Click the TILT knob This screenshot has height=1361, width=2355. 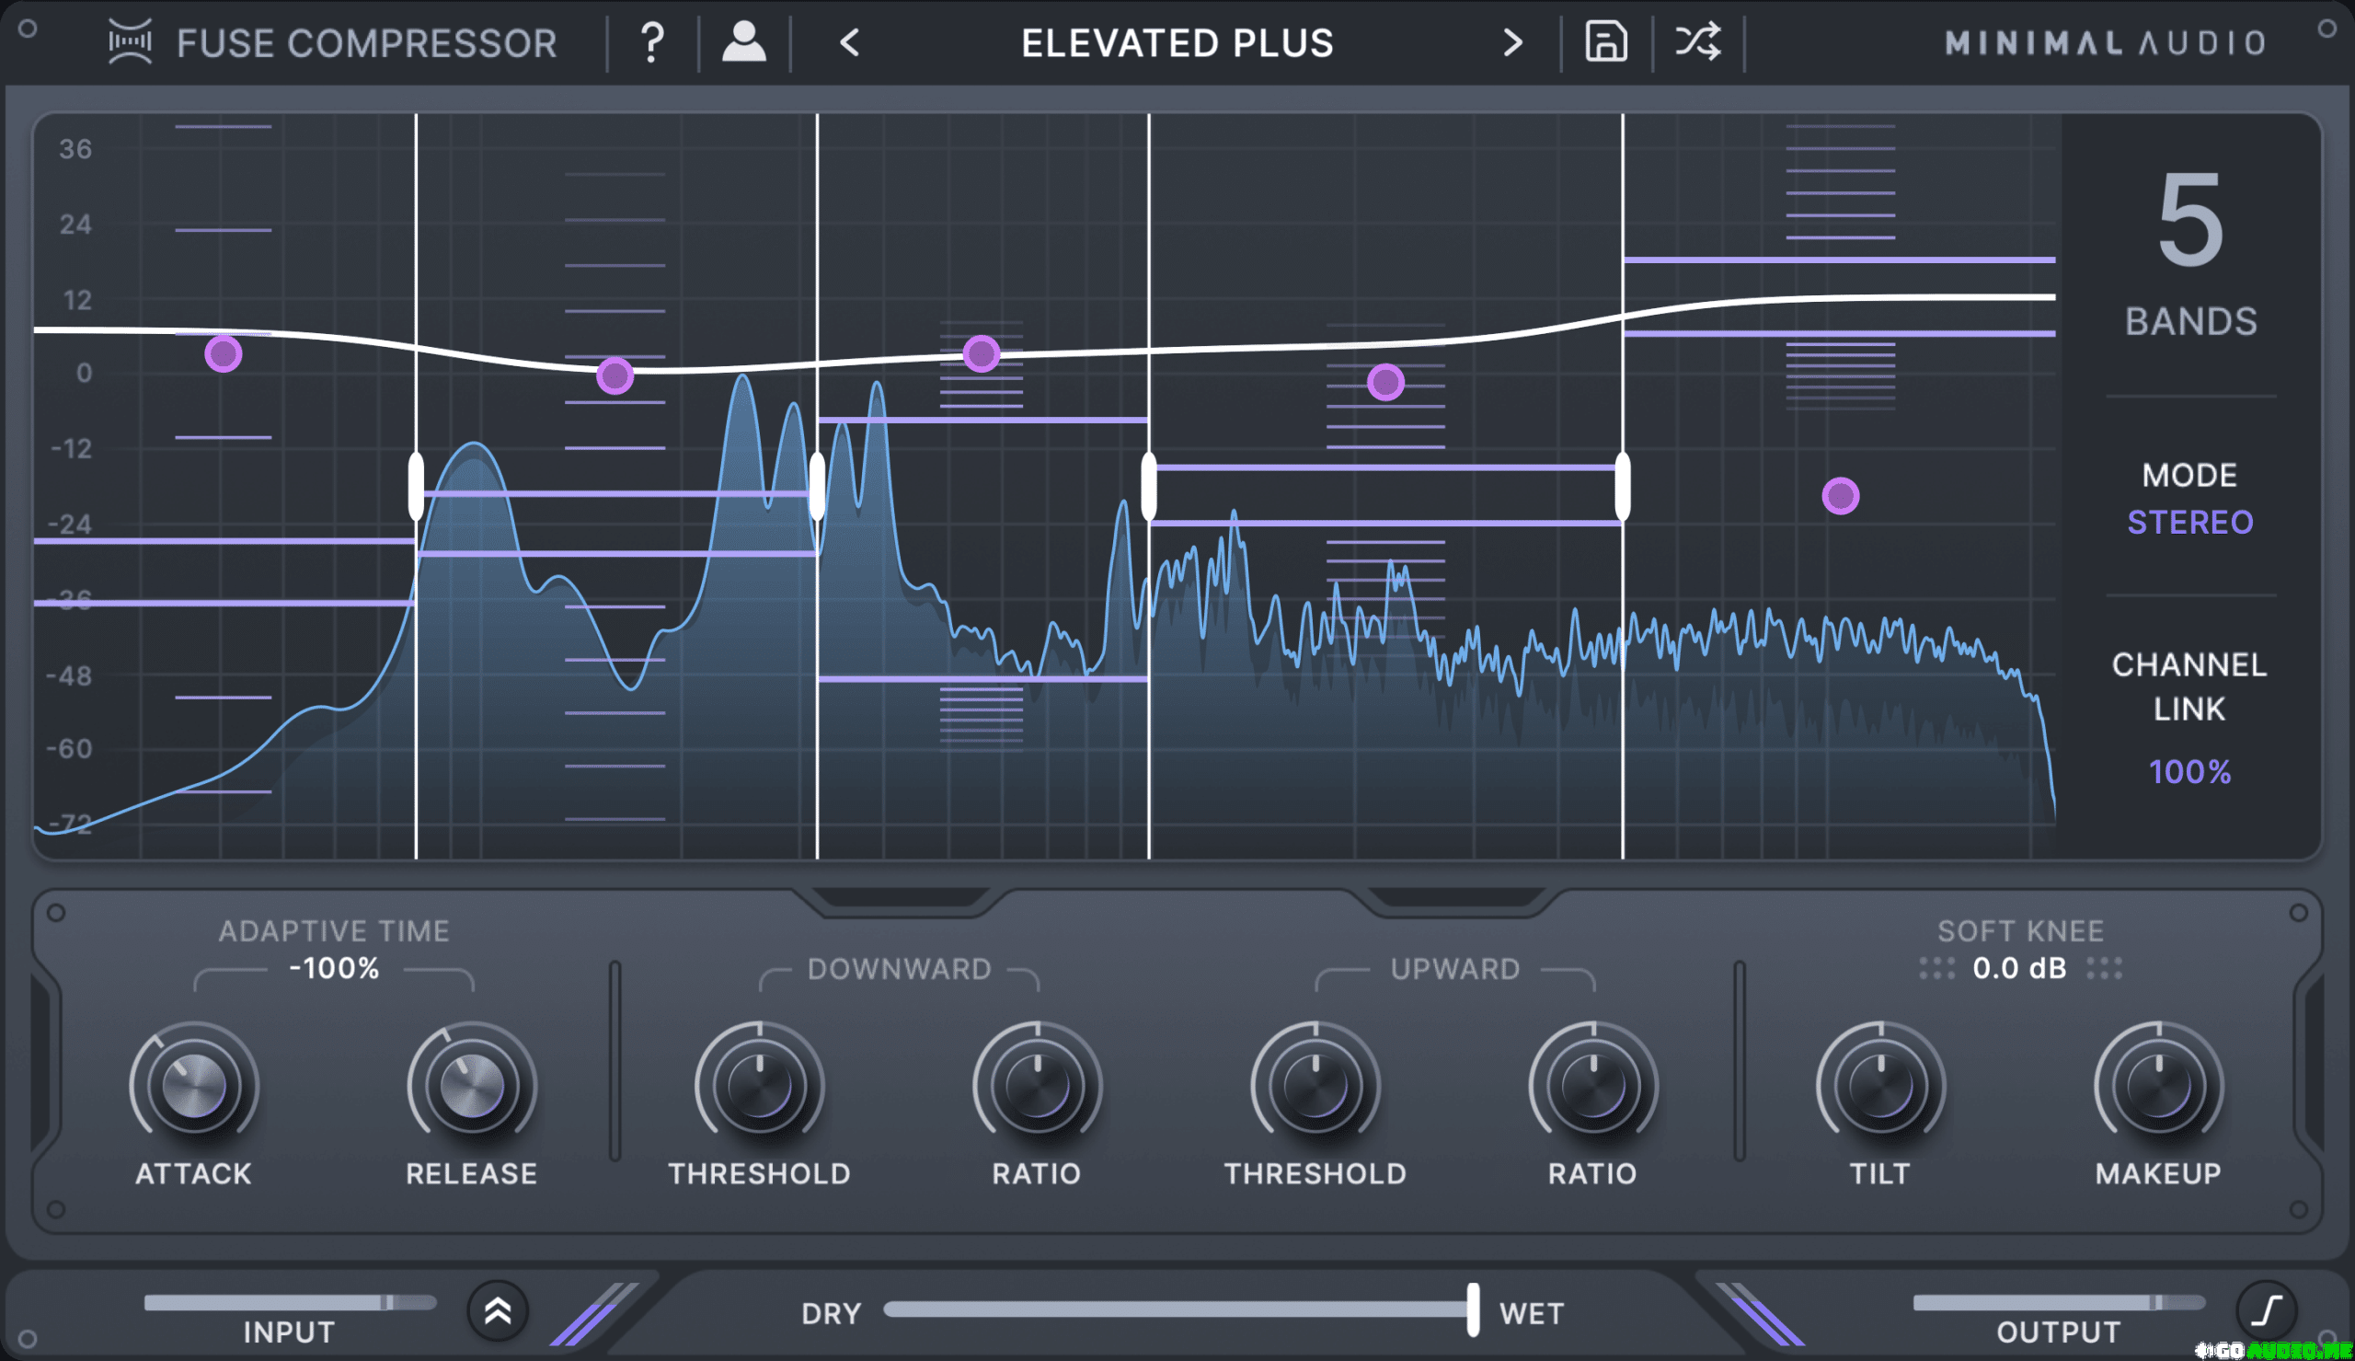(1880, 1085)
